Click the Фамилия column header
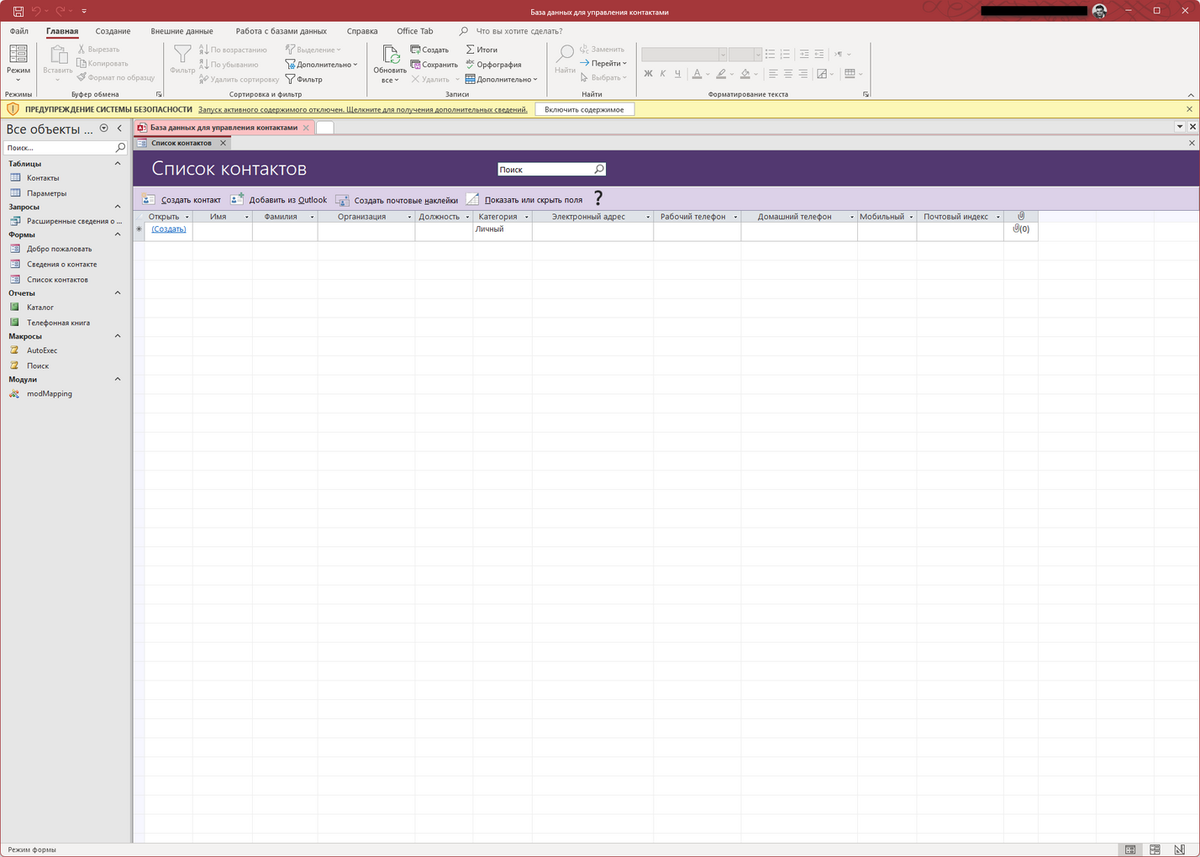The height and width of the screenshot is (857, 1200). [x=281, y=217]
